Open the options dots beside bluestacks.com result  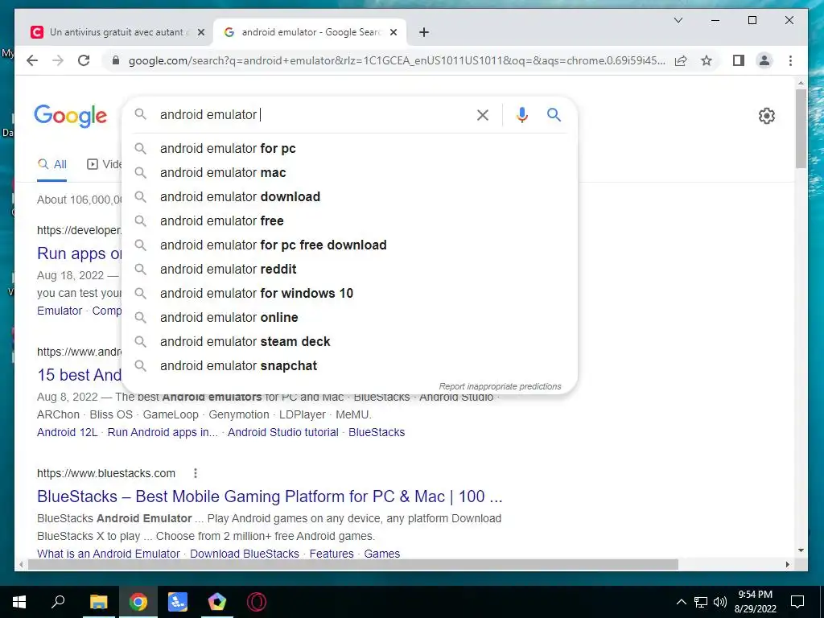196,473
